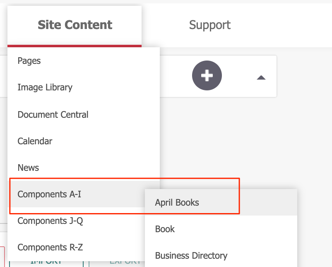The width and height of the screenshot is (332, 267).
Task: Choose Document Central in the menu
Action: [x=53, y=114]
